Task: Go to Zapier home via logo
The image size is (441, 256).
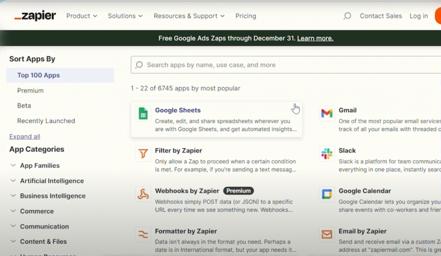Action: [x=35, y=16]
